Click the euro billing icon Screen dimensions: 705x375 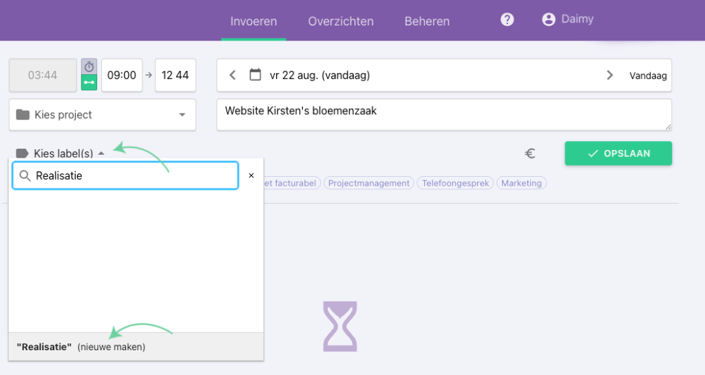530,154
